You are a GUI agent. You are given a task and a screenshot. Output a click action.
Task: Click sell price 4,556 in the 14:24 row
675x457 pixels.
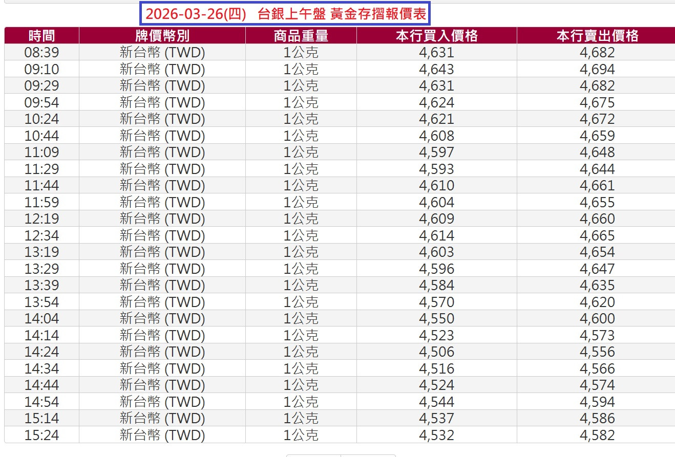tap(597, 352)
